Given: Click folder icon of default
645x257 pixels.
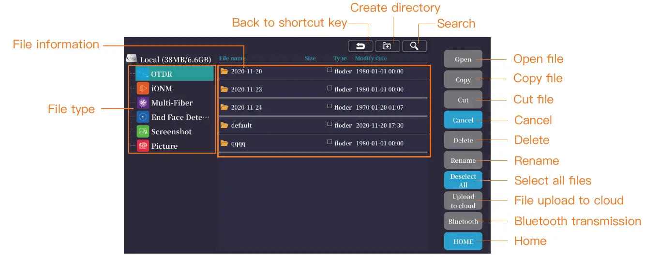Looking at the screenshot, I should 224,125.
